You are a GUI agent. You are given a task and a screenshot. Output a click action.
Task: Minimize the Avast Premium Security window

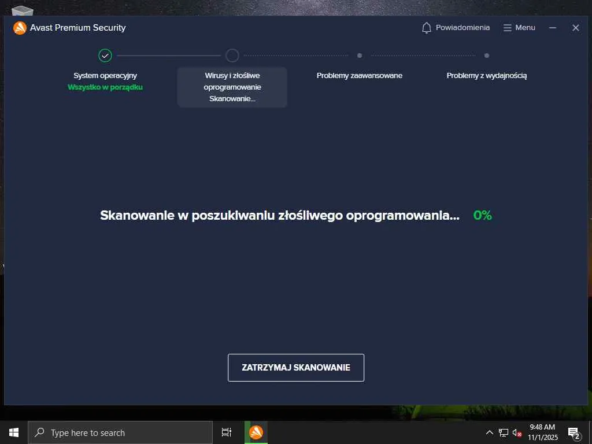553,28
